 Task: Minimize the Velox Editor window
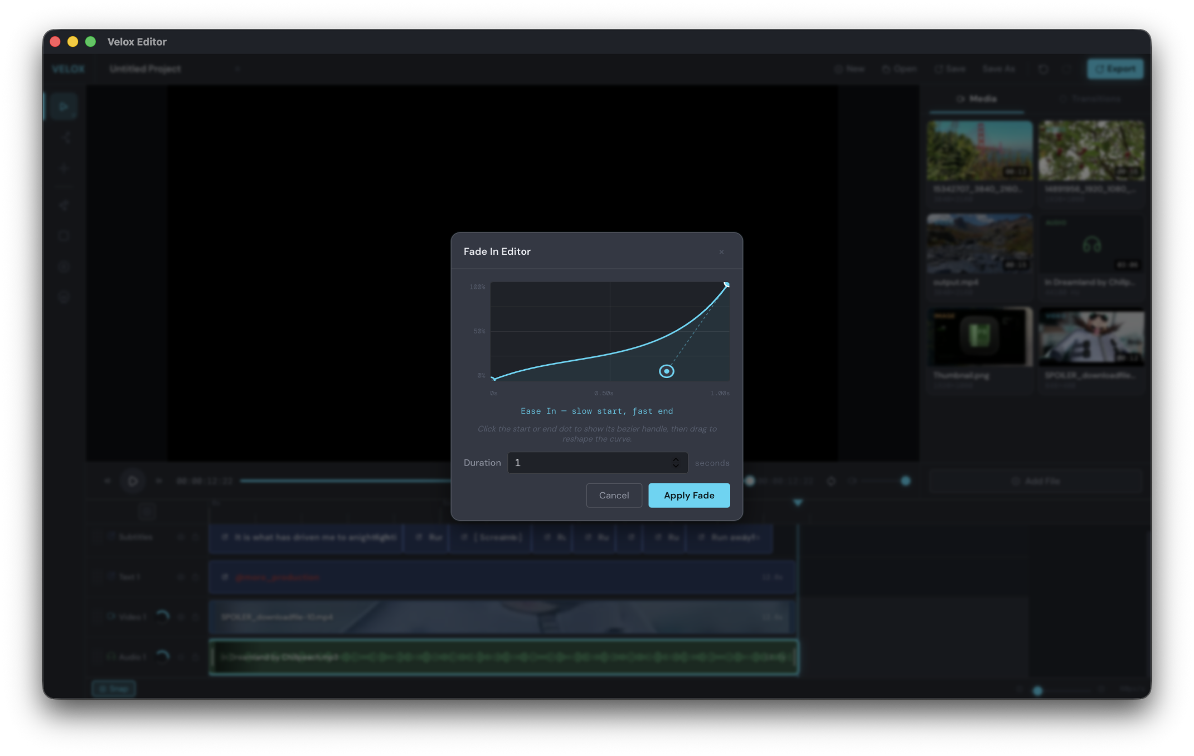(72, 42)
